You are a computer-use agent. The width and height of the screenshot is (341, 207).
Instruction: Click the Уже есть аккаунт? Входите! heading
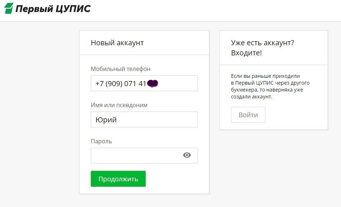coord(263,48)
